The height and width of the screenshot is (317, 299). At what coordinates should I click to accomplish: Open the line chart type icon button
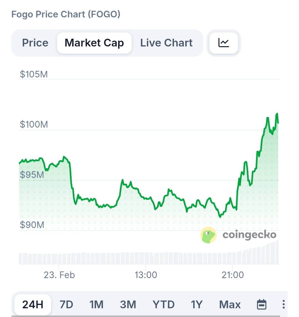click(x=224, y=43)
